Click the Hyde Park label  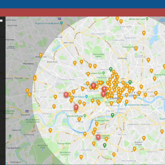click(98, 98)
